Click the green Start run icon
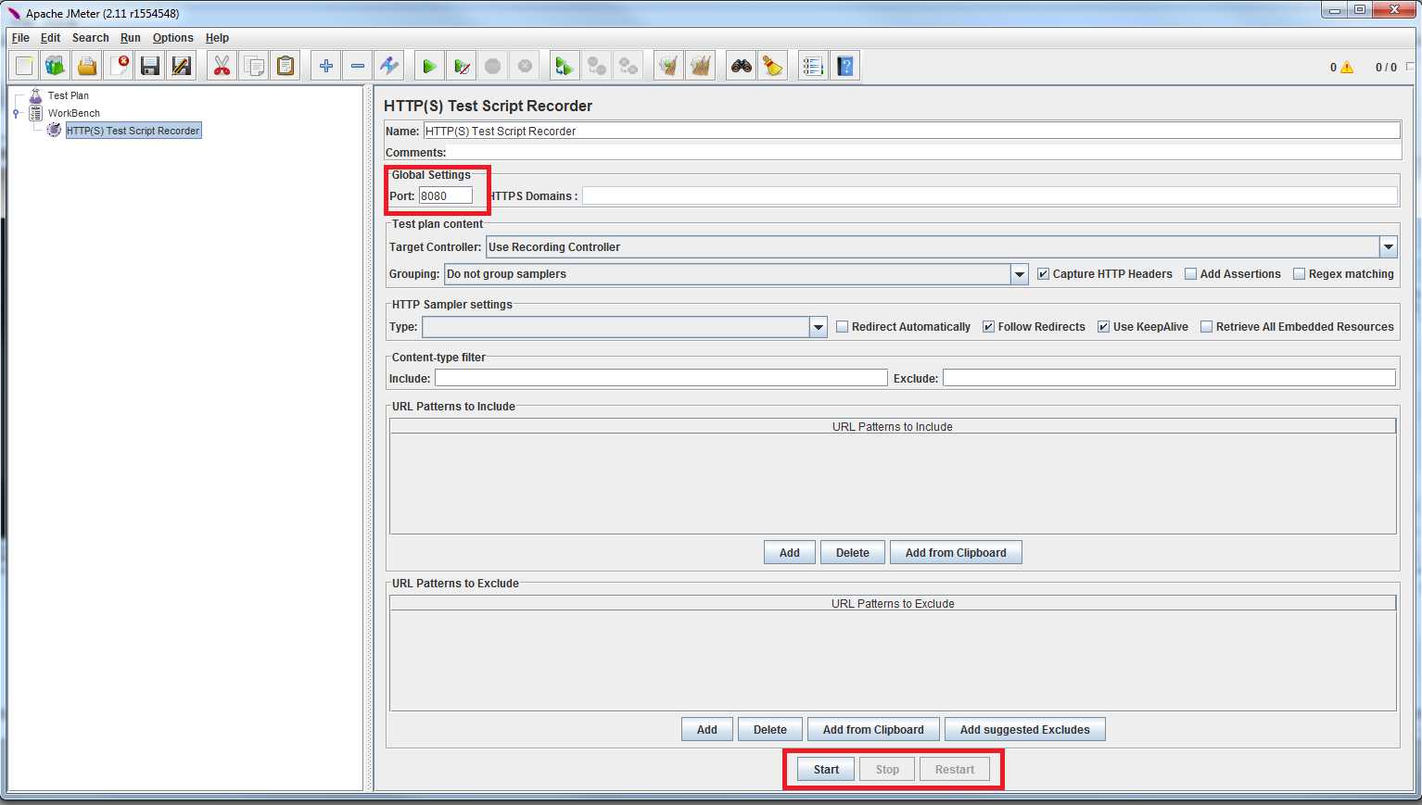Image resolution: width=1422 pixels, height=805 pixels. 429,66
